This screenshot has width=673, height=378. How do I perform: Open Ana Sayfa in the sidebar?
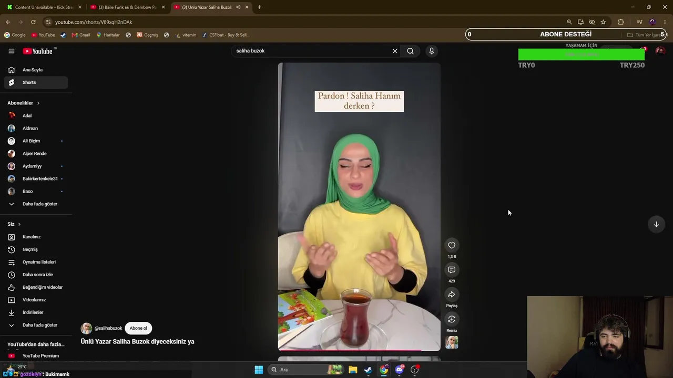36,70
